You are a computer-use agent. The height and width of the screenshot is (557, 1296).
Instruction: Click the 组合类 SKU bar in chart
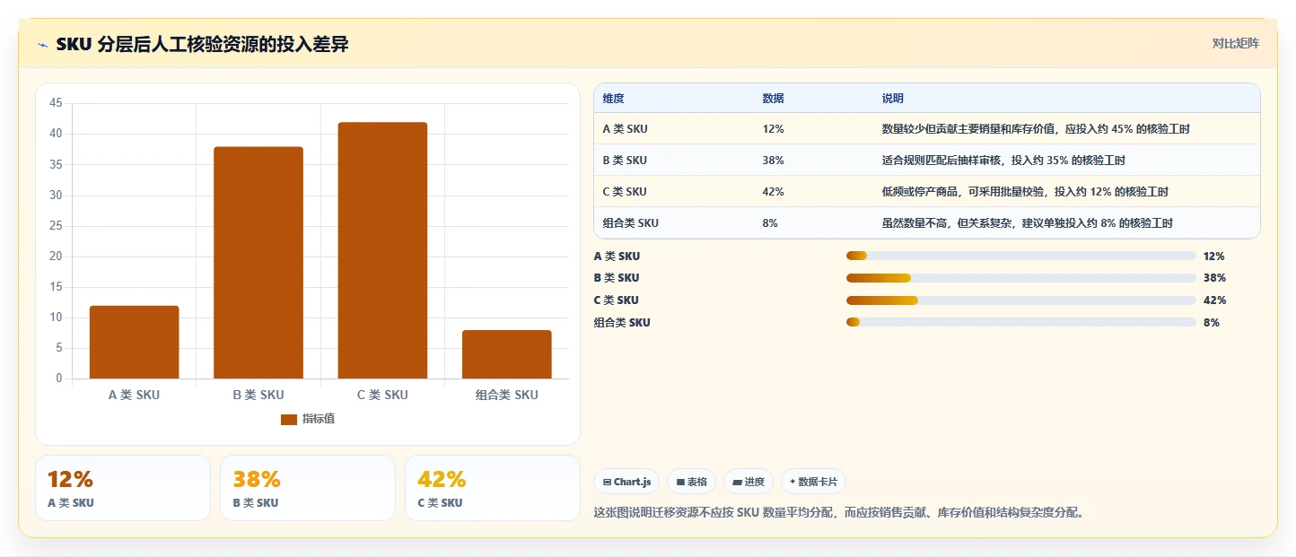[507, 354]
